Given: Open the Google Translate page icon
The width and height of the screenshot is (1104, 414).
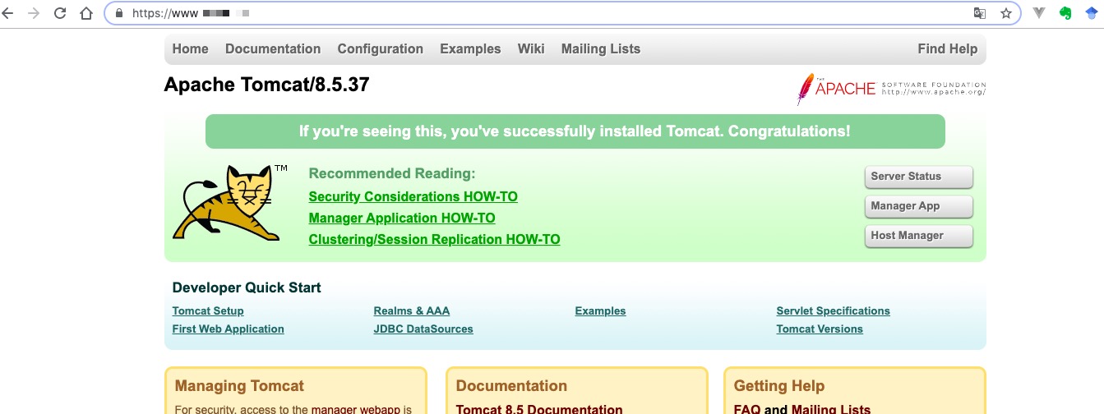Looking at the screenshot, I should (979, 13).
